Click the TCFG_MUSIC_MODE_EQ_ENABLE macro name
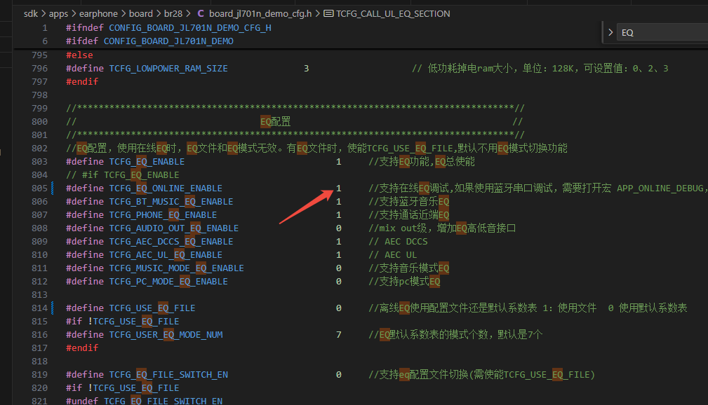Screen dimensions: 708x405 (x=177, y=268)
